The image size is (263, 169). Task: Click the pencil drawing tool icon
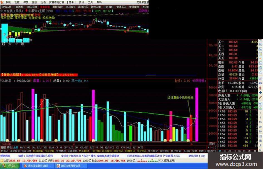click(x=260, y=97)
